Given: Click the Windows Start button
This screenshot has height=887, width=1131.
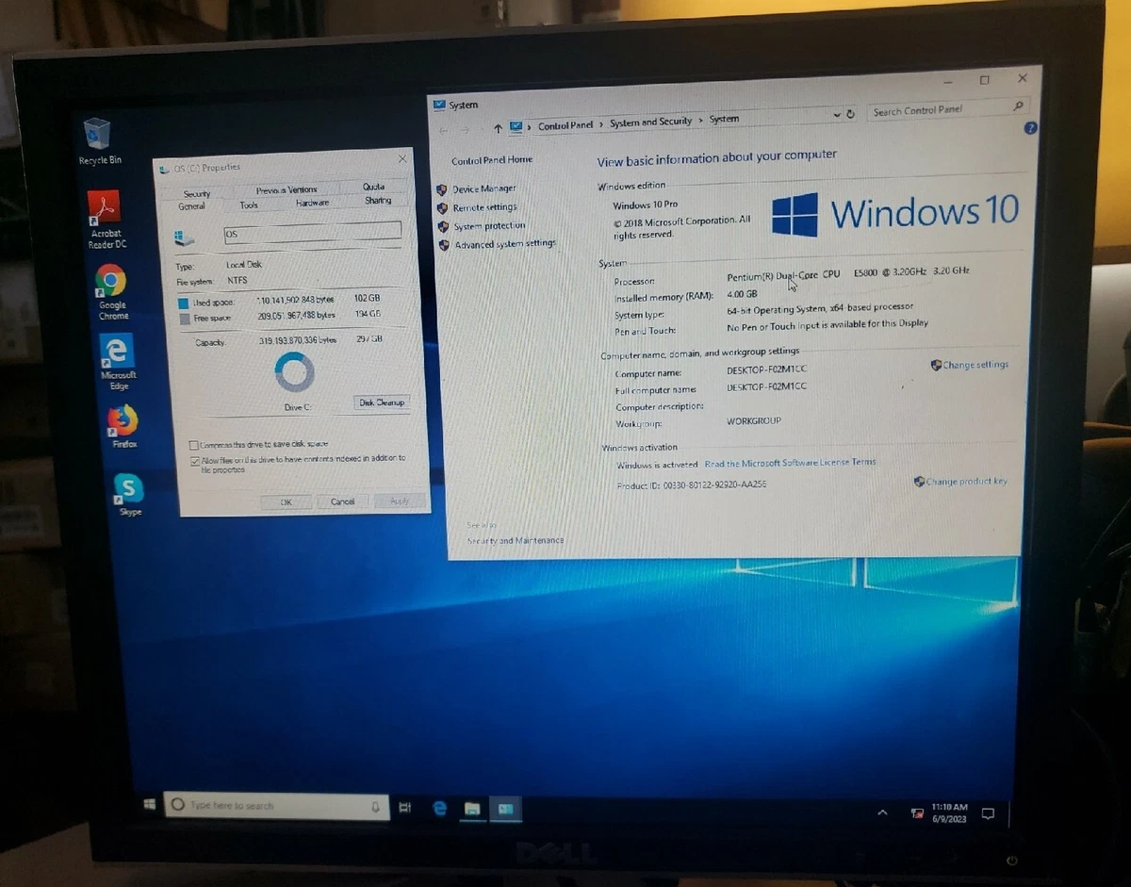Looking at the screenshot, I should pos(150,804).
